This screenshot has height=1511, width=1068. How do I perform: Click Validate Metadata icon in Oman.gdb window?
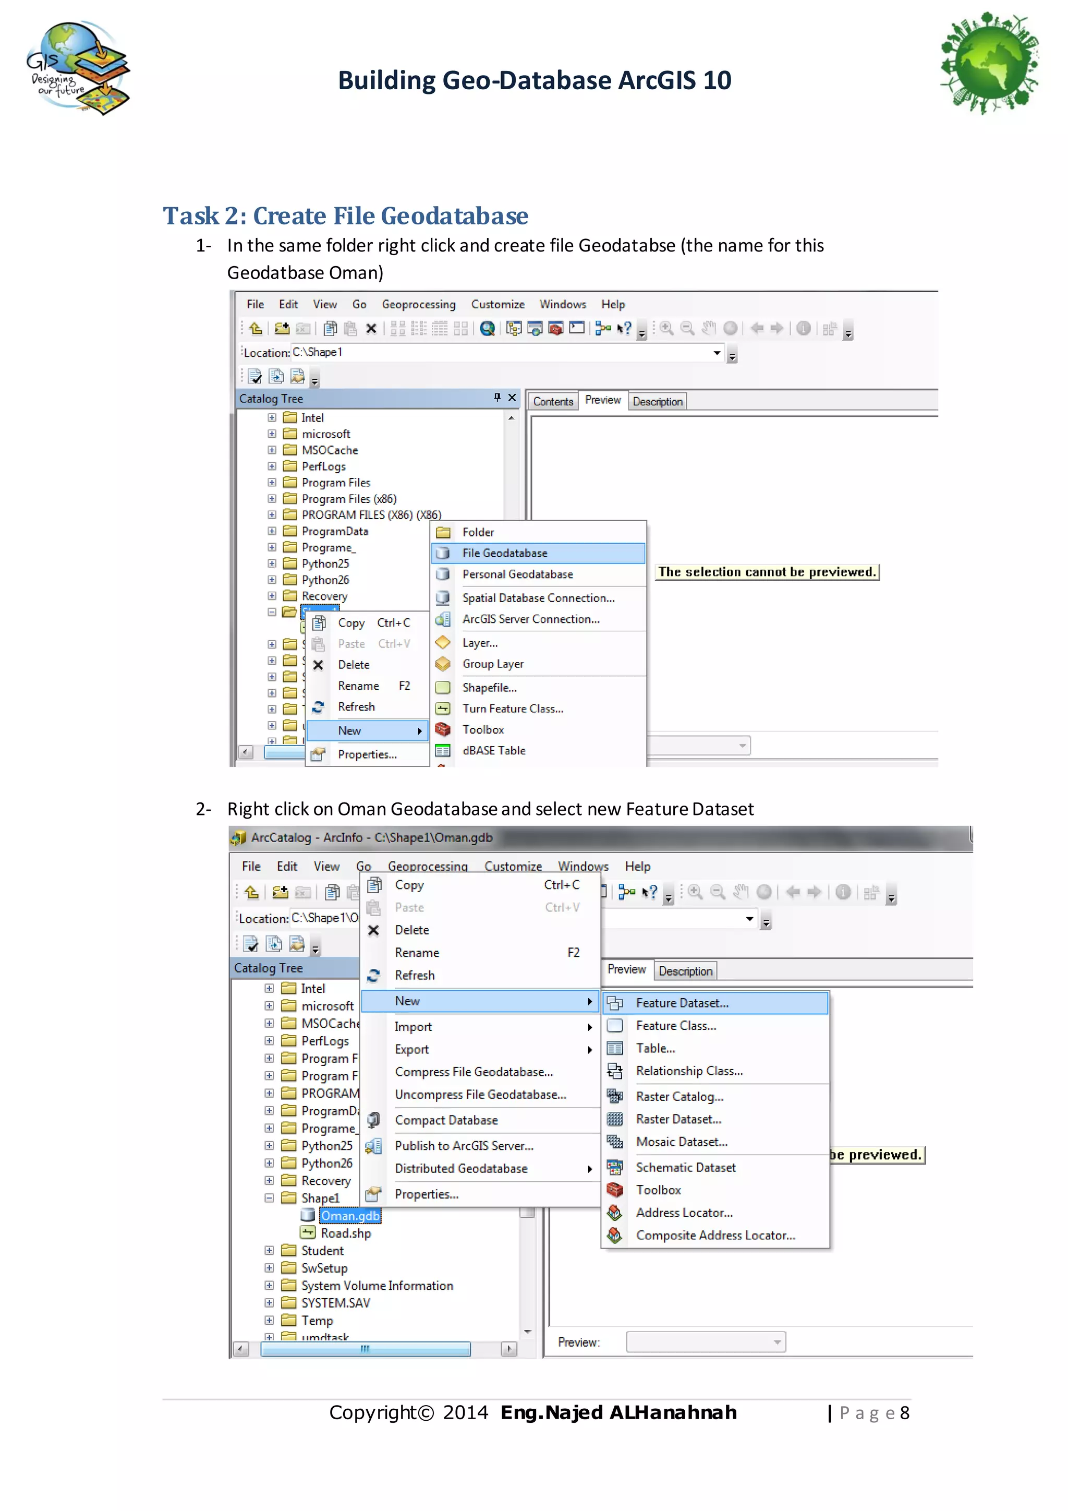click(251, 944)
